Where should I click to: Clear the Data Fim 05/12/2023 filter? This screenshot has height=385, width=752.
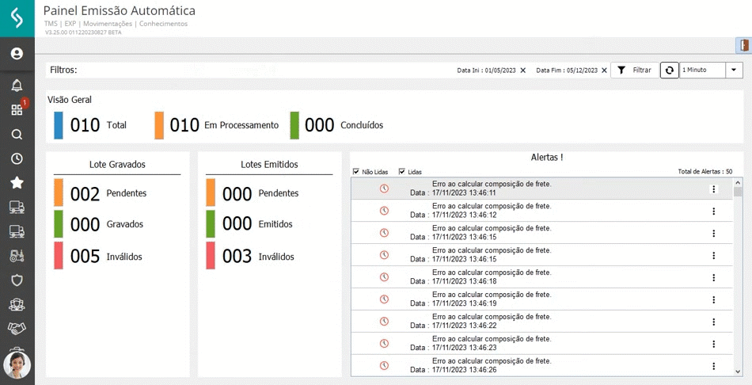[x=604, y=71]
